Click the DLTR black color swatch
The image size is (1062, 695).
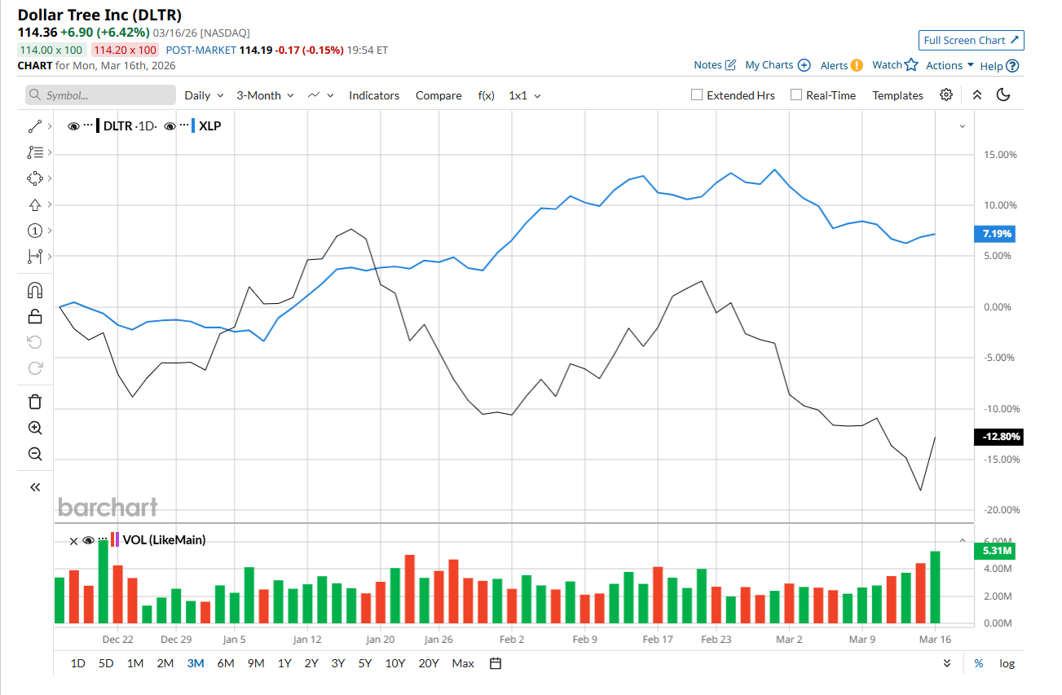(x=99, y=126)
